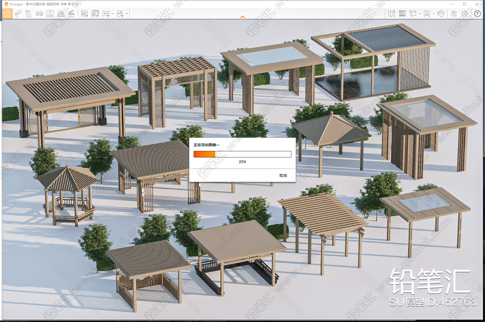The image size is (485, 322).
Task: Open visual settings eye icon
Action: pyautogui.click(x=454, y=14)
